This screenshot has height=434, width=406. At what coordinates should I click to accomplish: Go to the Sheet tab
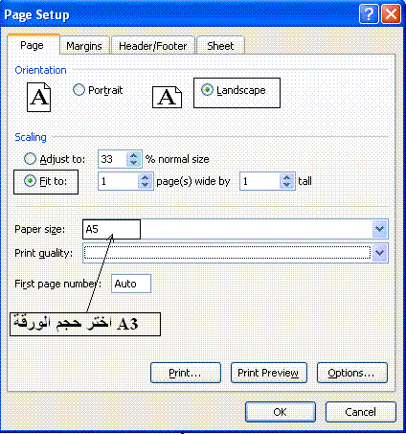(x=220, y=46)
